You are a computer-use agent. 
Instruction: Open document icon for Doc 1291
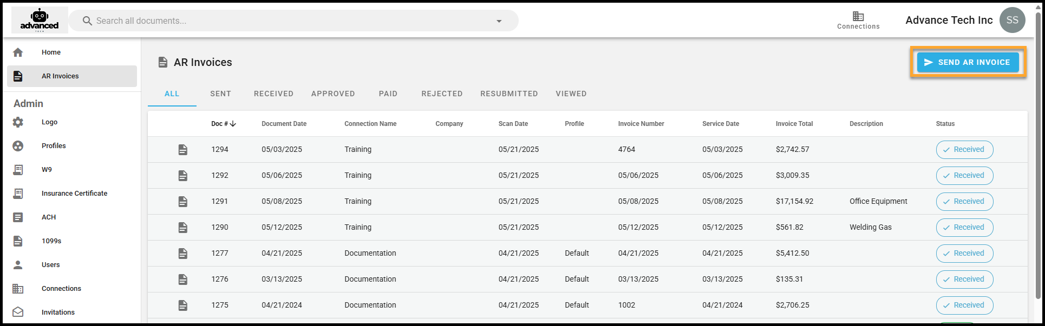coord(183,202)
